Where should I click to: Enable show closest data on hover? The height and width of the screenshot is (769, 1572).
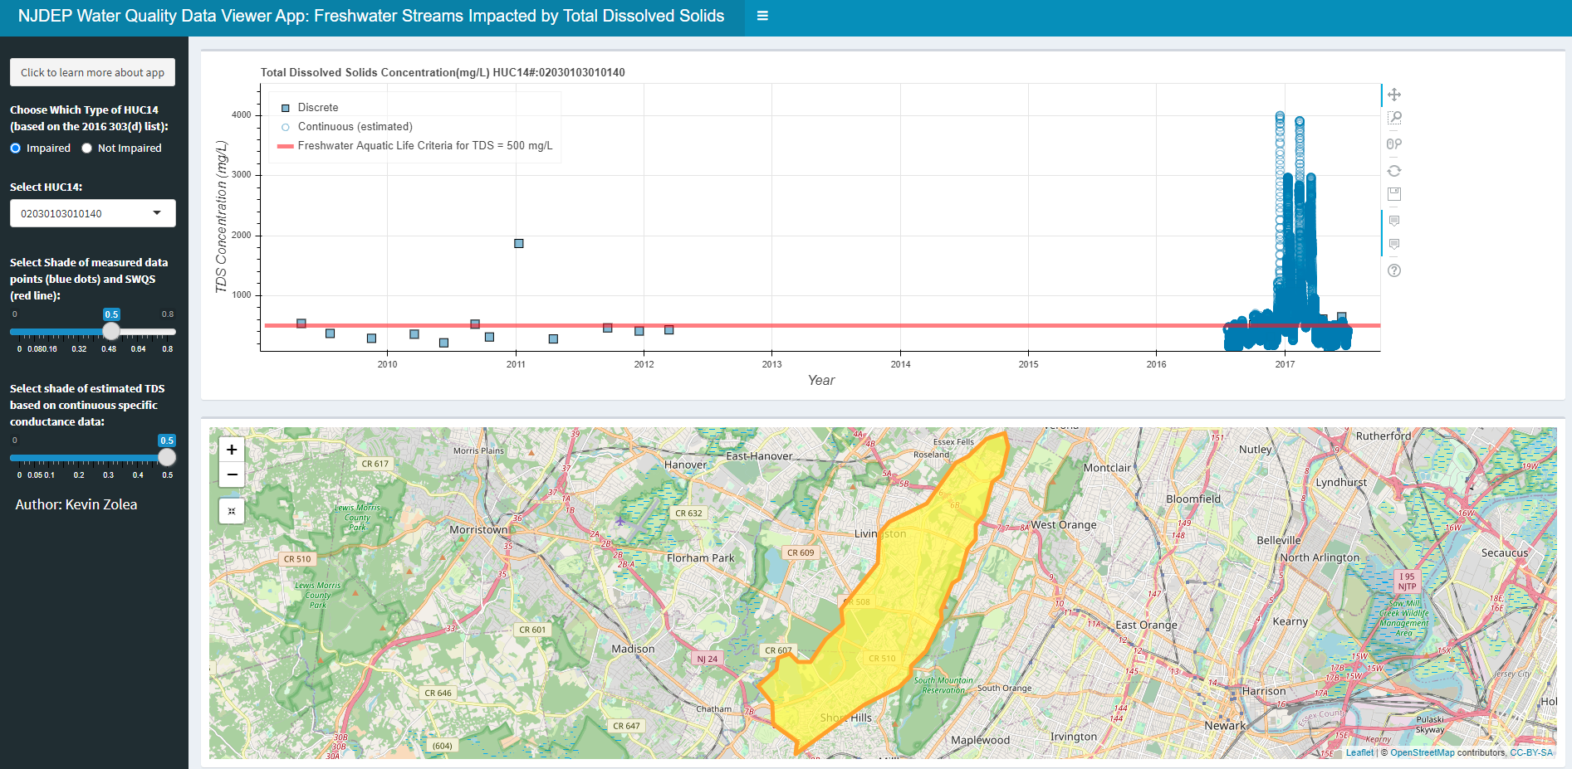point(1393,221)
